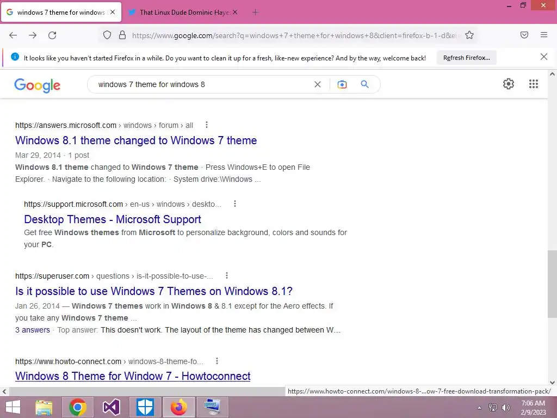Click 'https://superuser.com' breadcrumb text
The width and height of the screenshot is (557, 418).
click(52, 276)
